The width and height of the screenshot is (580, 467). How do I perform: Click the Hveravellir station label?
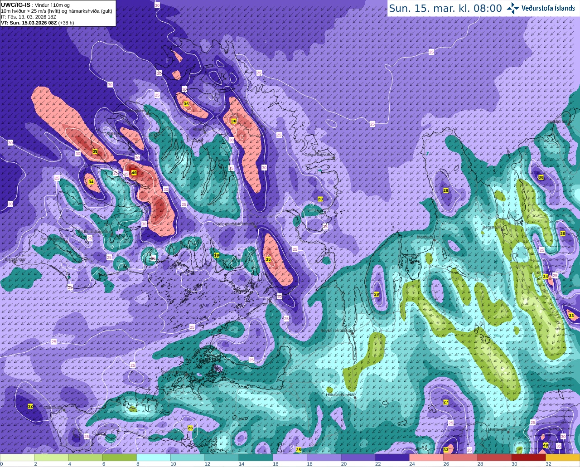[498, 429]
